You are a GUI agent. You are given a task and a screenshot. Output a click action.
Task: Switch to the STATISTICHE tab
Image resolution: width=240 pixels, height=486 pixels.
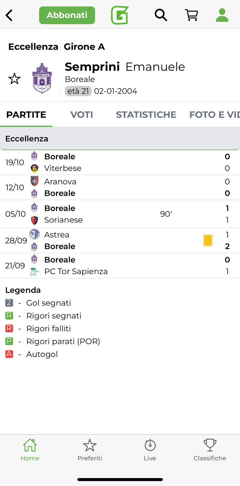[146, 115]
